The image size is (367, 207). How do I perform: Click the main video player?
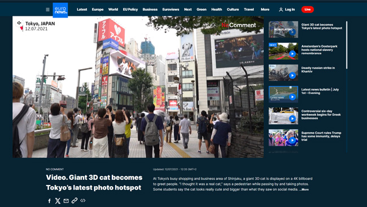coord(138,87)
